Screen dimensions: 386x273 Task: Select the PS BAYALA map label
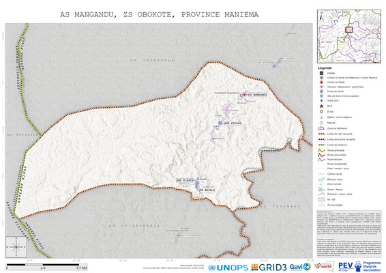pyautogui.click(x=207, y=190)
